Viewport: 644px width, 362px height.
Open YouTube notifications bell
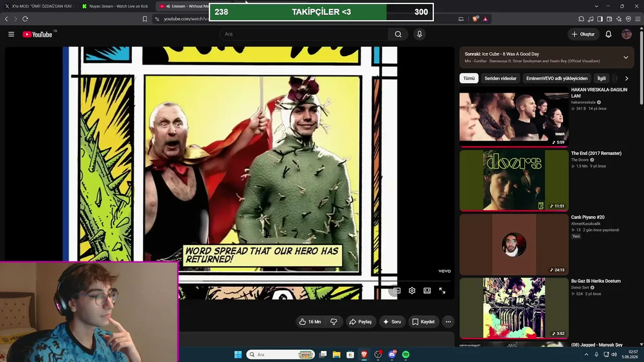[x=608, y=34]
